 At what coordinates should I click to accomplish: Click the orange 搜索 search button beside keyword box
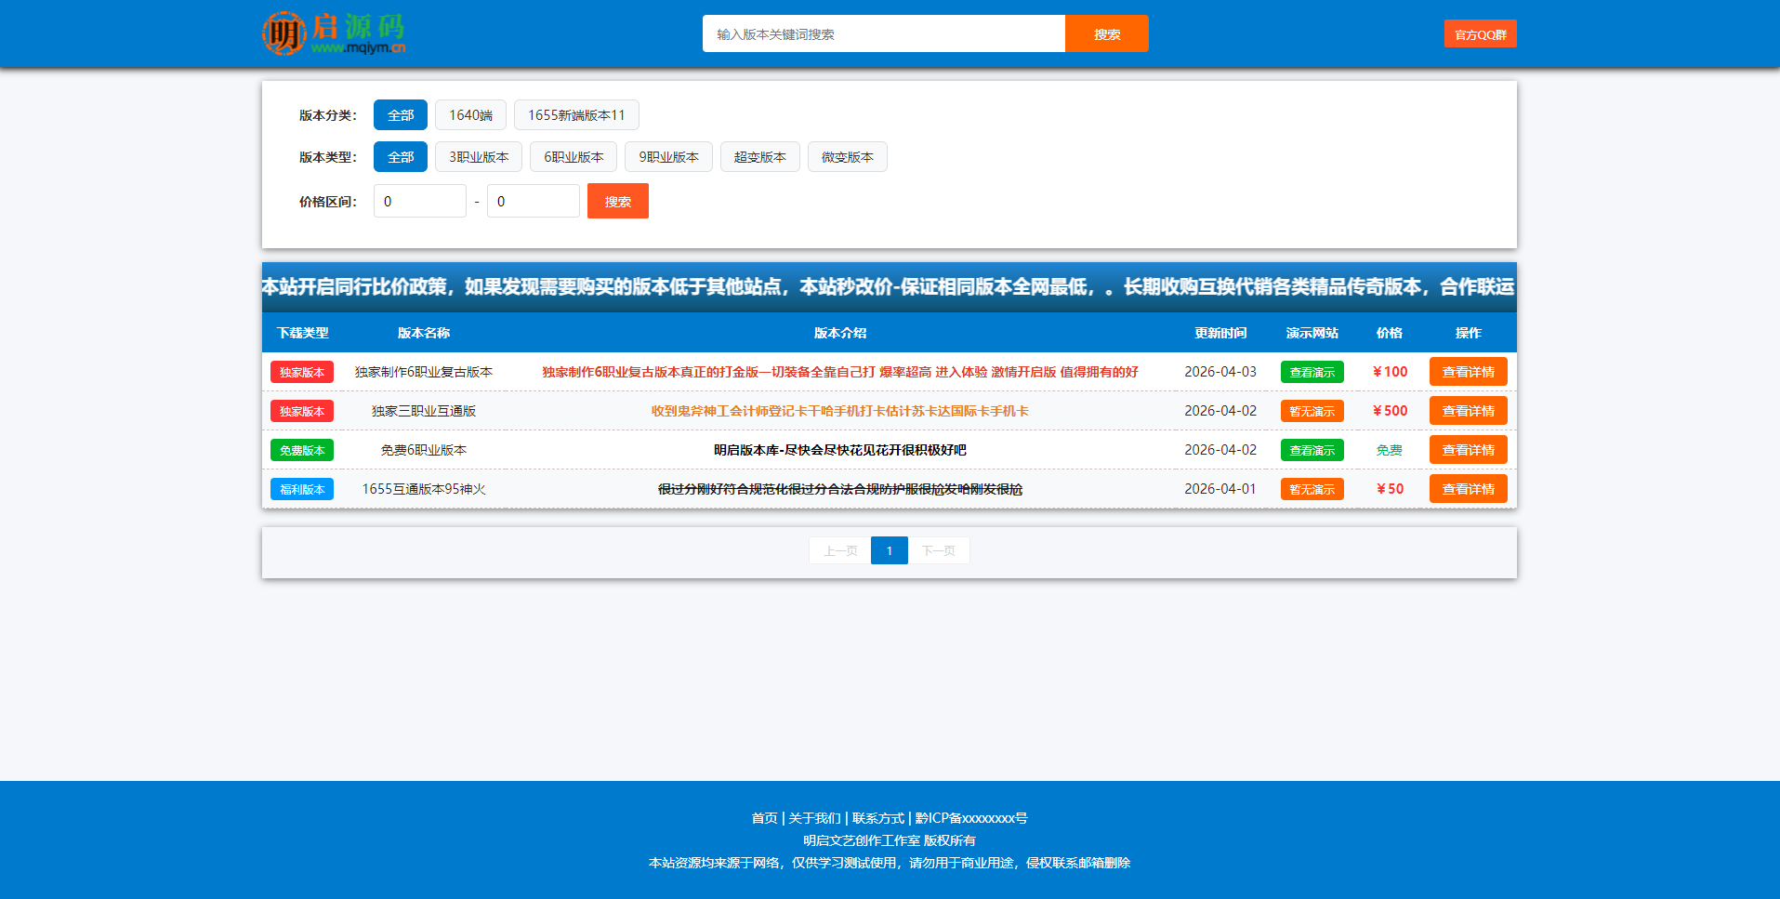pos(1106,33)
